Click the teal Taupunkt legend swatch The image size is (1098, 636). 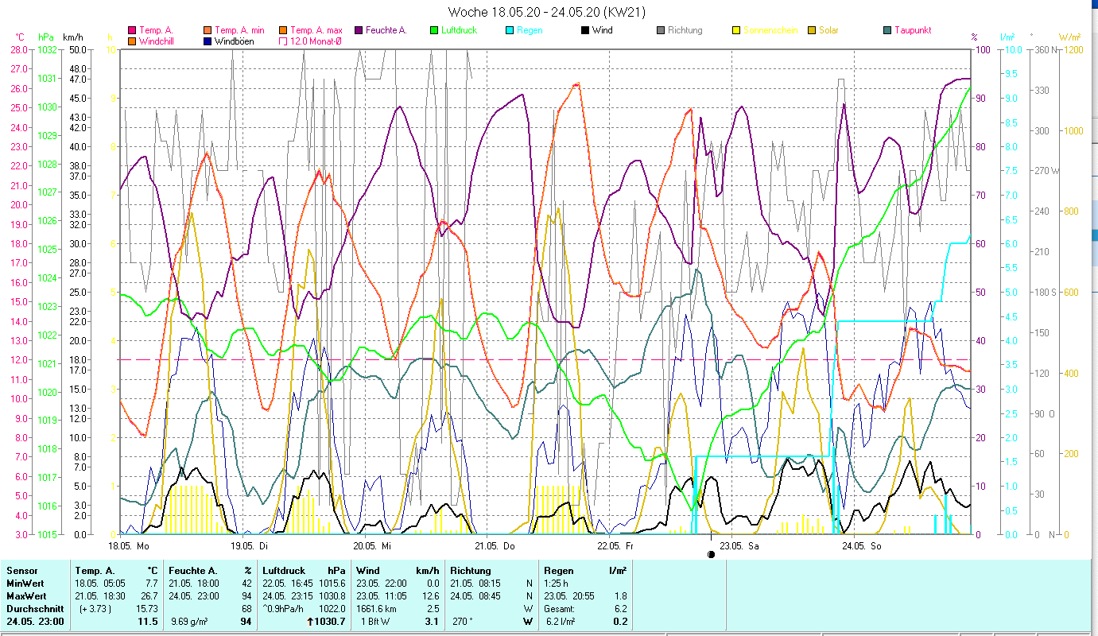887,30
